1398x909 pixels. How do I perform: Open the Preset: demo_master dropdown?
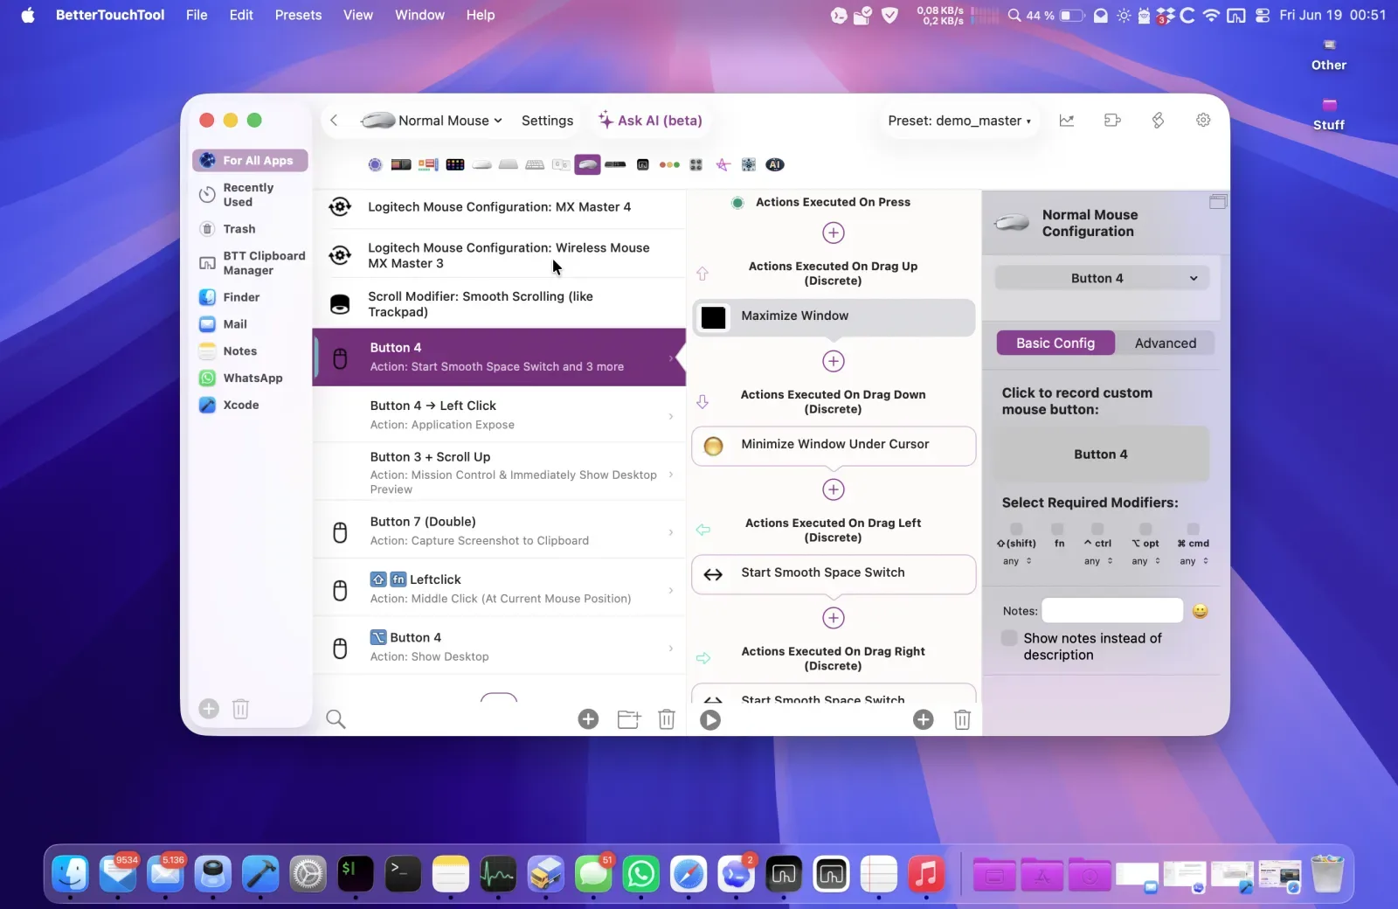(959, 121)
